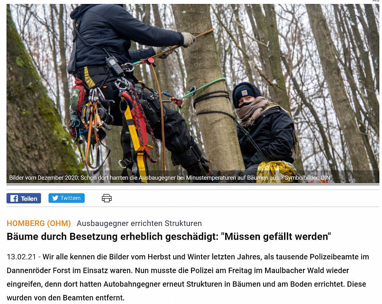
Task: Share the article via the Teilen label
Action: [x=29, y=199]
